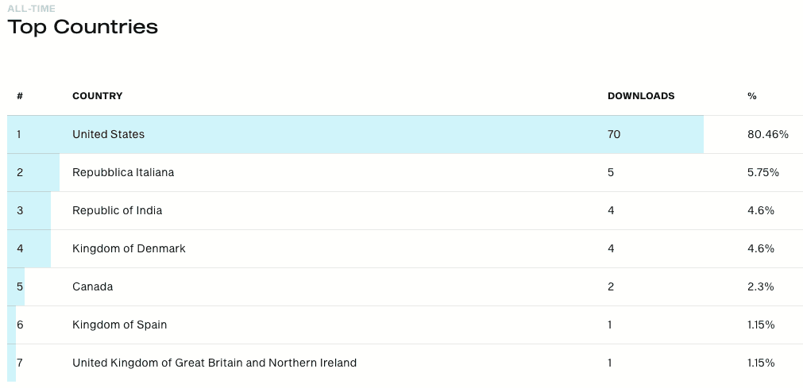This screenshot has width=803, height=388.
Task: Click the ALL-TIME label above the heading
Action: click(x=31, y=8)
